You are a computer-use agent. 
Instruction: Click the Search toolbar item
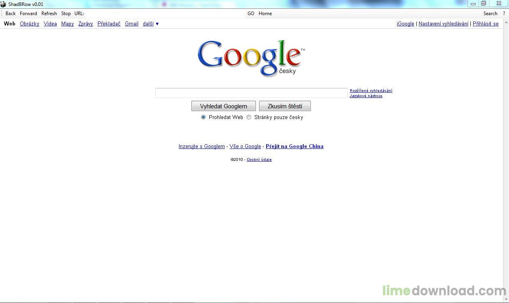coord(490,14)
